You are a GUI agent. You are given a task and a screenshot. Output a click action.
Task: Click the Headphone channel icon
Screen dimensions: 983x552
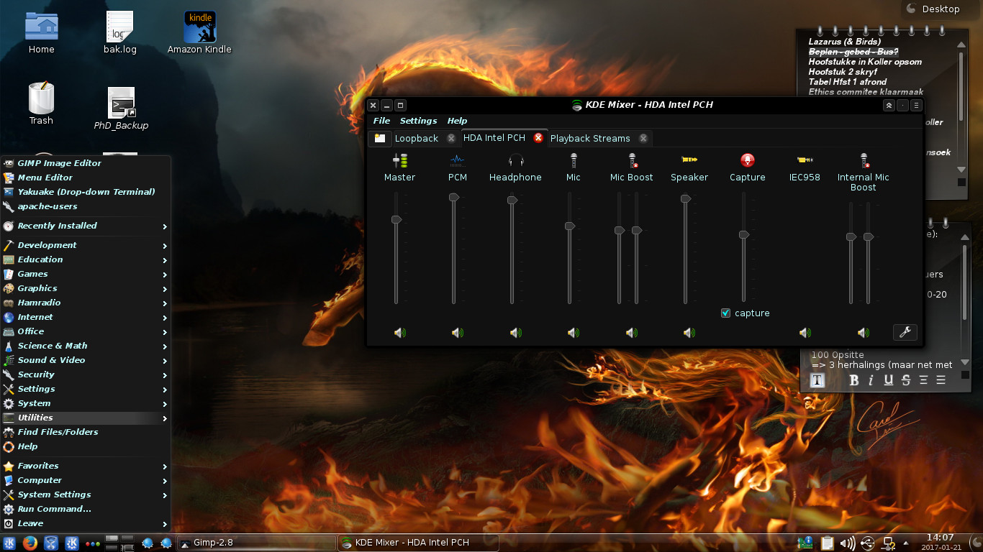point(515,160)
